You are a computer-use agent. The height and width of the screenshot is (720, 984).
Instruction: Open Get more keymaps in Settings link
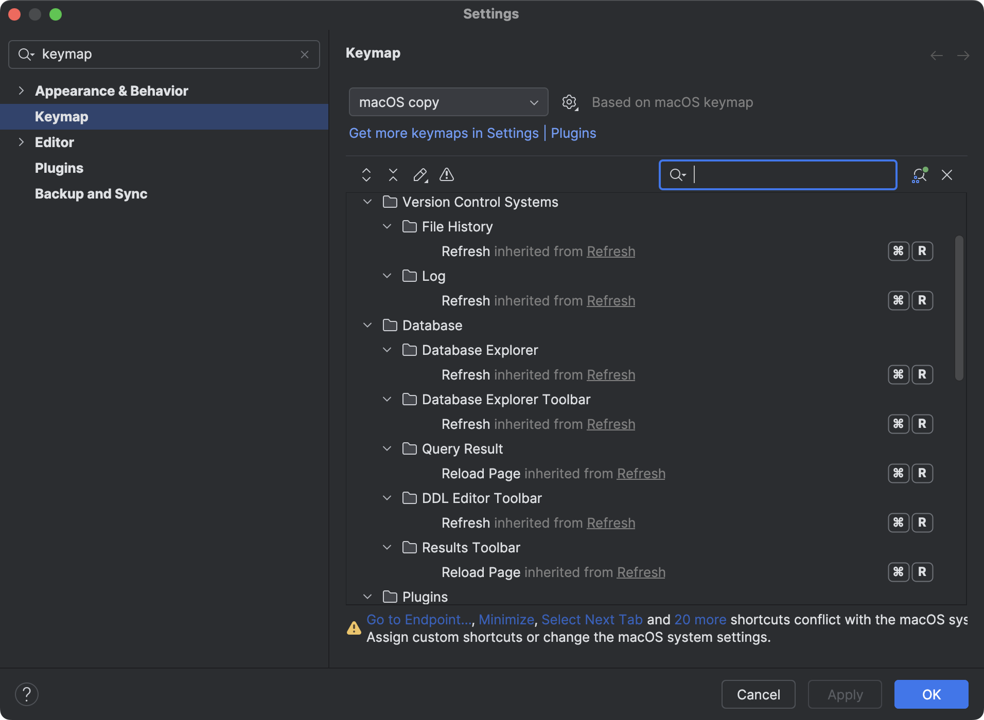click(444, 133)
